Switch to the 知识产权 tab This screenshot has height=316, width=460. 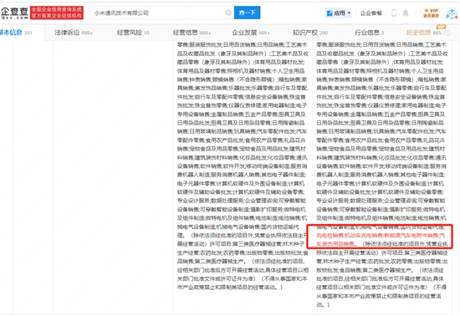310,33
